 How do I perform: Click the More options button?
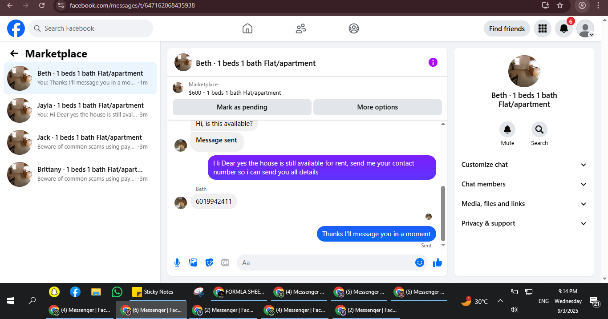tap(377, 107)
